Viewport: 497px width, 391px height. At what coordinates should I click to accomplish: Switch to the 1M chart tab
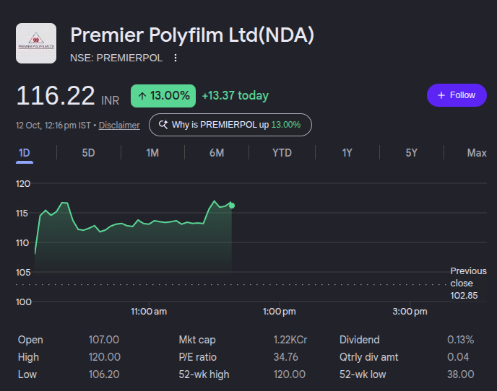(152, 153)
